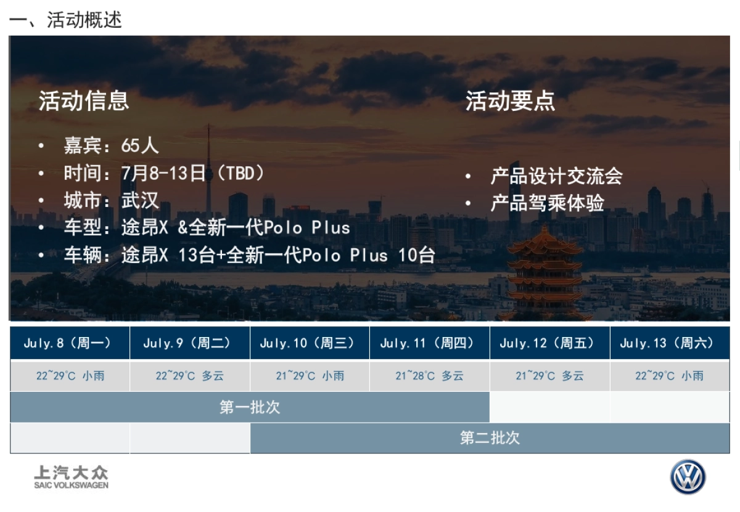
Task: Click the empty cell under July.13 batch row
Action: [x=670, y=407]
